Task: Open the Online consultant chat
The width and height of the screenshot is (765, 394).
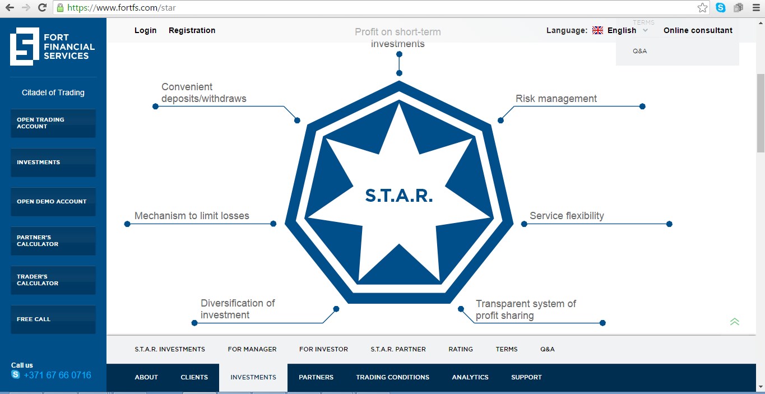Action: [698, 31]
